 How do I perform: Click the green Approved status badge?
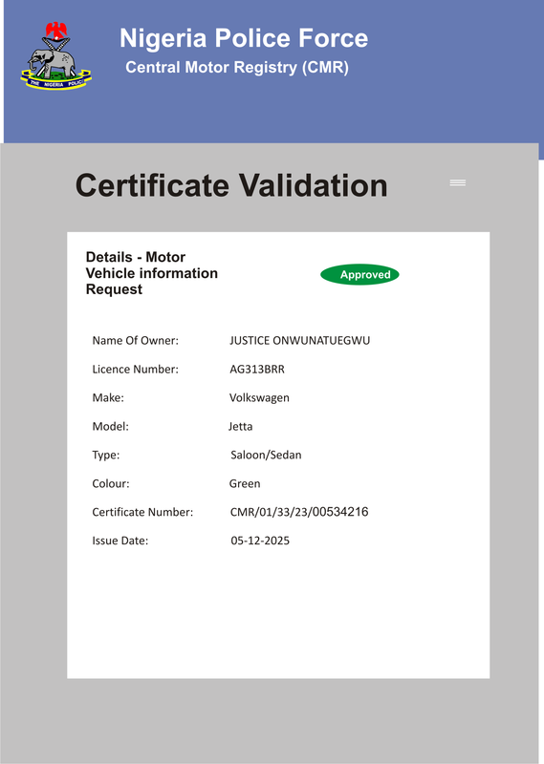click(x=359, y=275)
